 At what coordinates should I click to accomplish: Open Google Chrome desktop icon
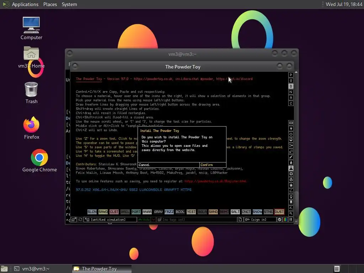(39, 160)
